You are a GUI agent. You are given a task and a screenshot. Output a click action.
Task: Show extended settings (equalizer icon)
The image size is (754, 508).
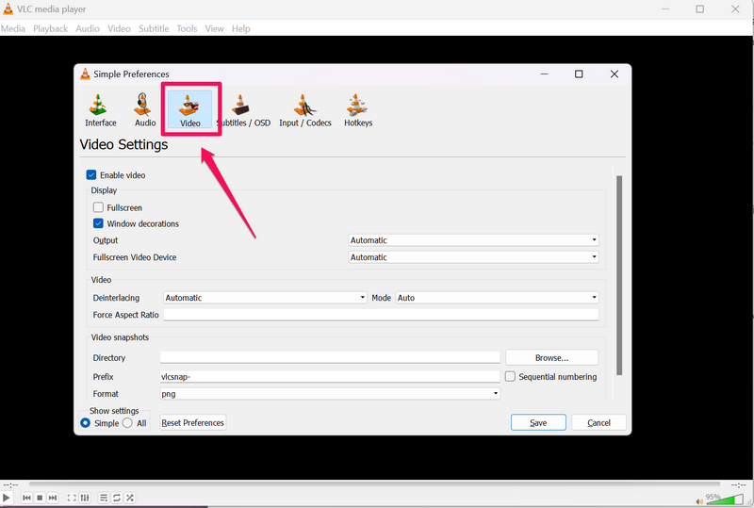coord(85,498)
